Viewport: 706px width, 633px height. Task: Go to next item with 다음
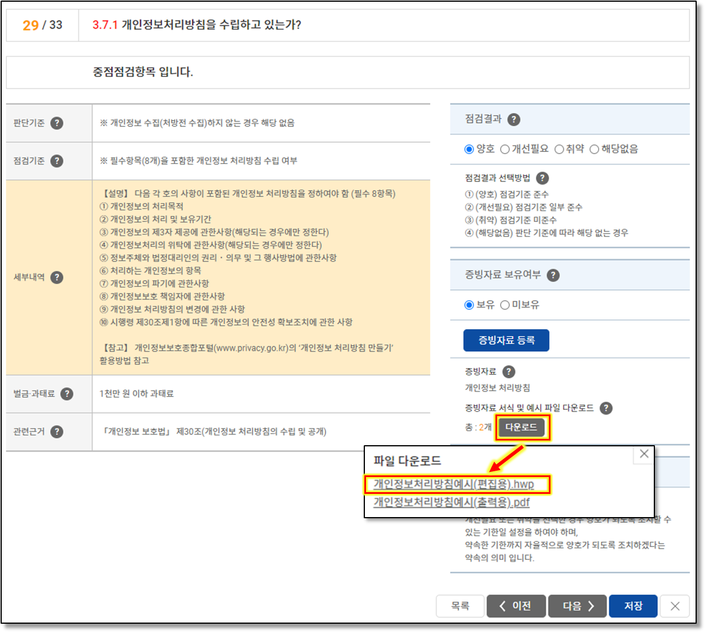(578, 606)
